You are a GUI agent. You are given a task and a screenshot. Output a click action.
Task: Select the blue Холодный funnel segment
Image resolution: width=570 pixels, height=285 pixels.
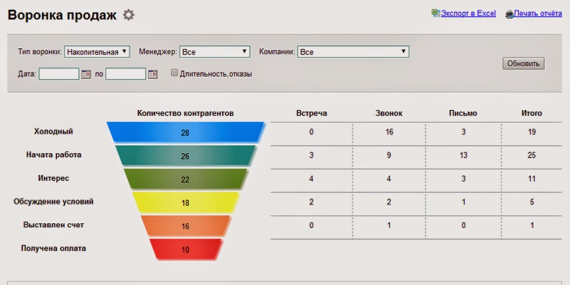click(185, 132)
